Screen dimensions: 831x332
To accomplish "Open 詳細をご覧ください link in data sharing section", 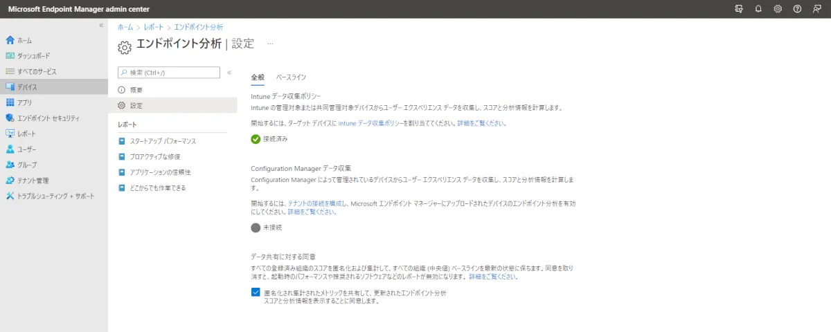I will (493, 277).
